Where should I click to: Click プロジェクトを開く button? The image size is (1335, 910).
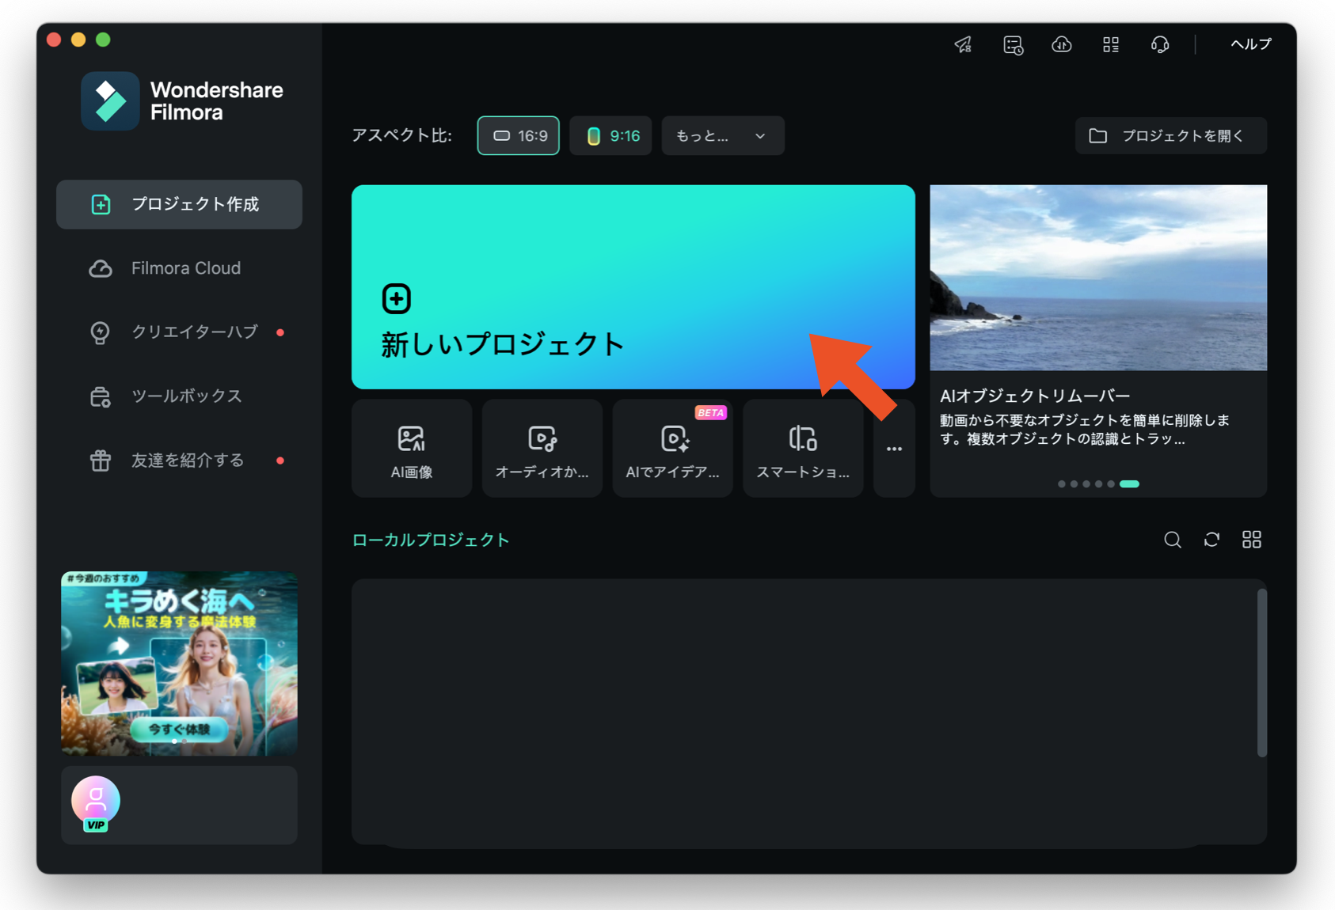pos(1170,135)
